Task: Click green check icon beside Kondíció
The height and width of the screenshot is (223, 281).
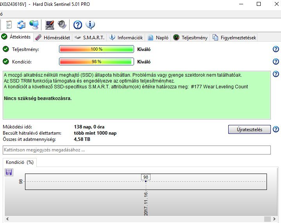Action: 6,61
